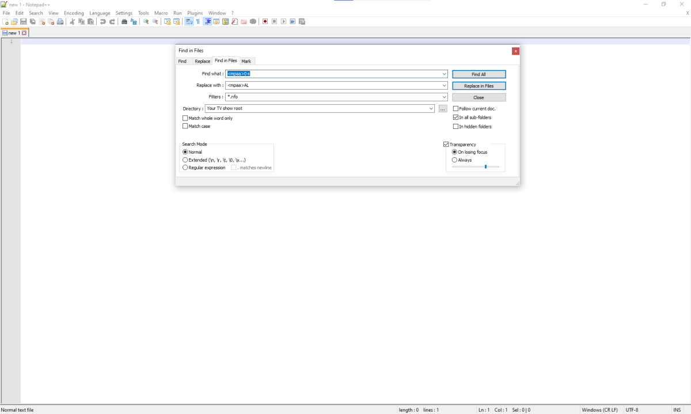Click the Zoom in toolbar icon
The height and width of the screenshot is (414, 691).
click(x=146, y=22)
